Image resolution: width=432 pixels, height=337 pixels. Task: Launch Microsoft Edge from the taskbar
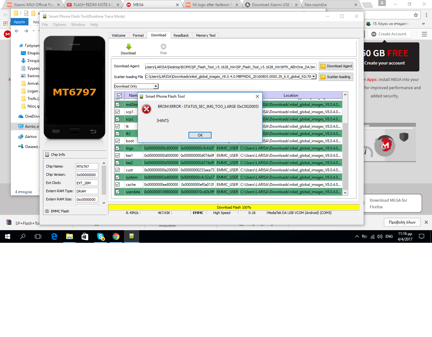pos(54,236)
